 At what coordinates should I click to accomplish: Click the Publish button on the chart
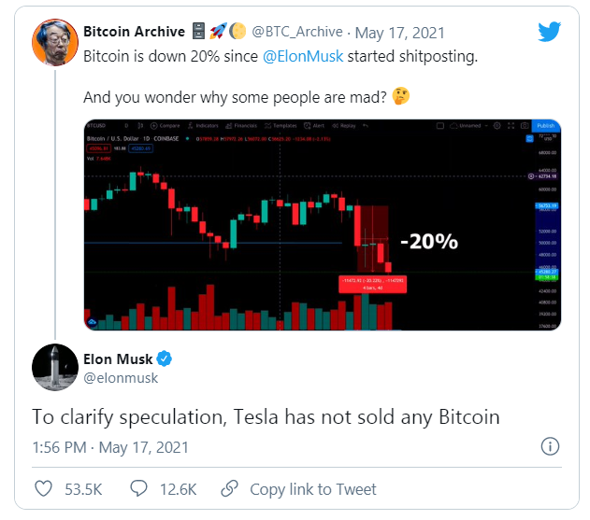(x=546, y=125)
